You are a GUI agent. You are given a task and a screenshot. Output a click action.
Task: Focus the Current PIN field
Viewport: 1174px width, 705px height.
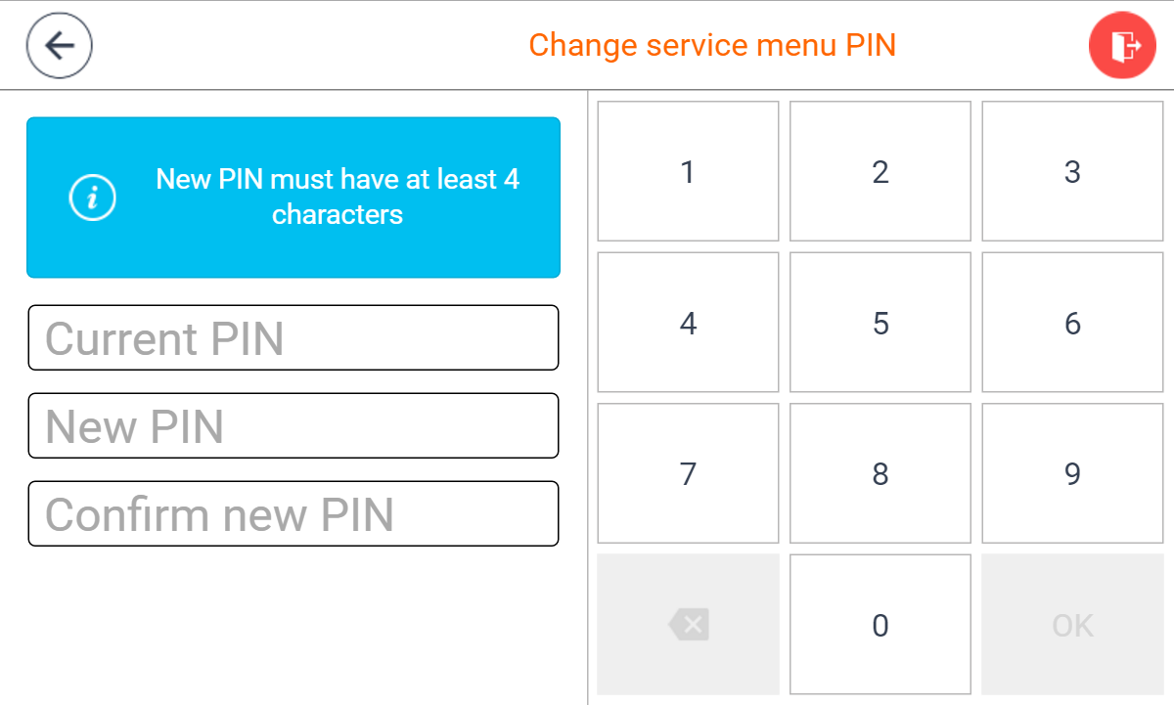pyautogui.click(x=293, y=338)
